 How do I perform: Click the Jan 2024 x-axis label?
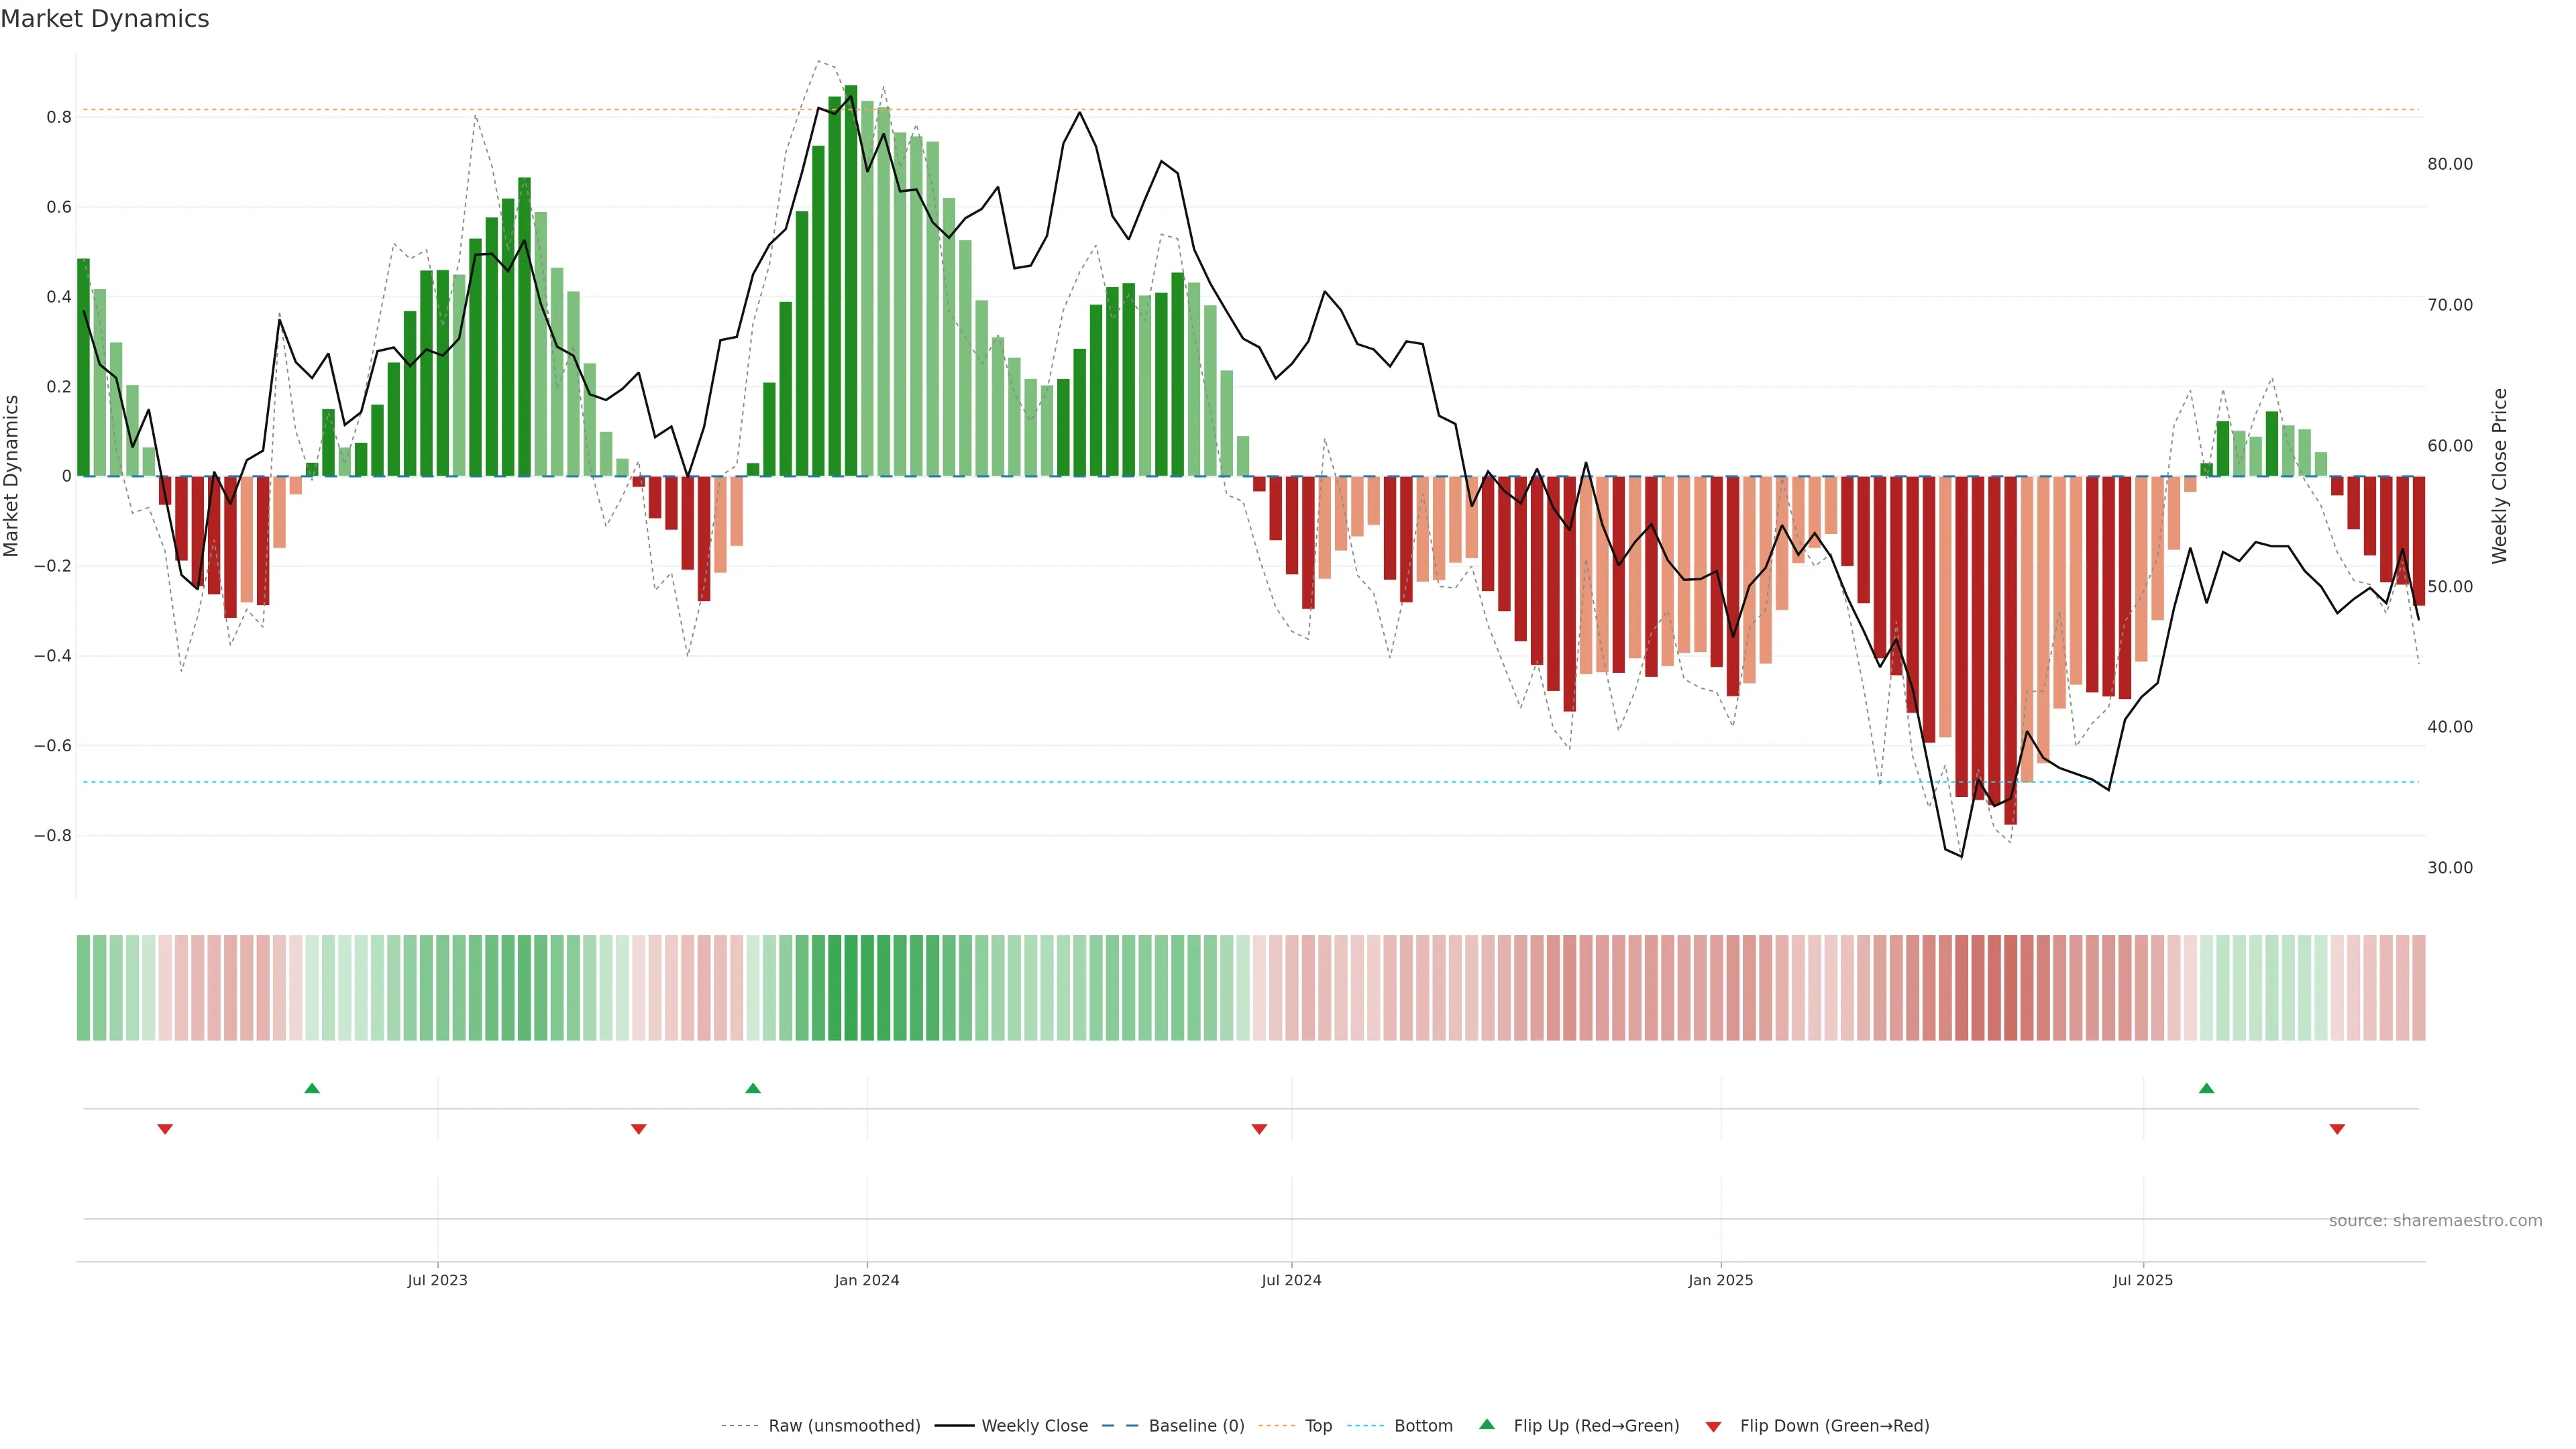(867, 1280)
